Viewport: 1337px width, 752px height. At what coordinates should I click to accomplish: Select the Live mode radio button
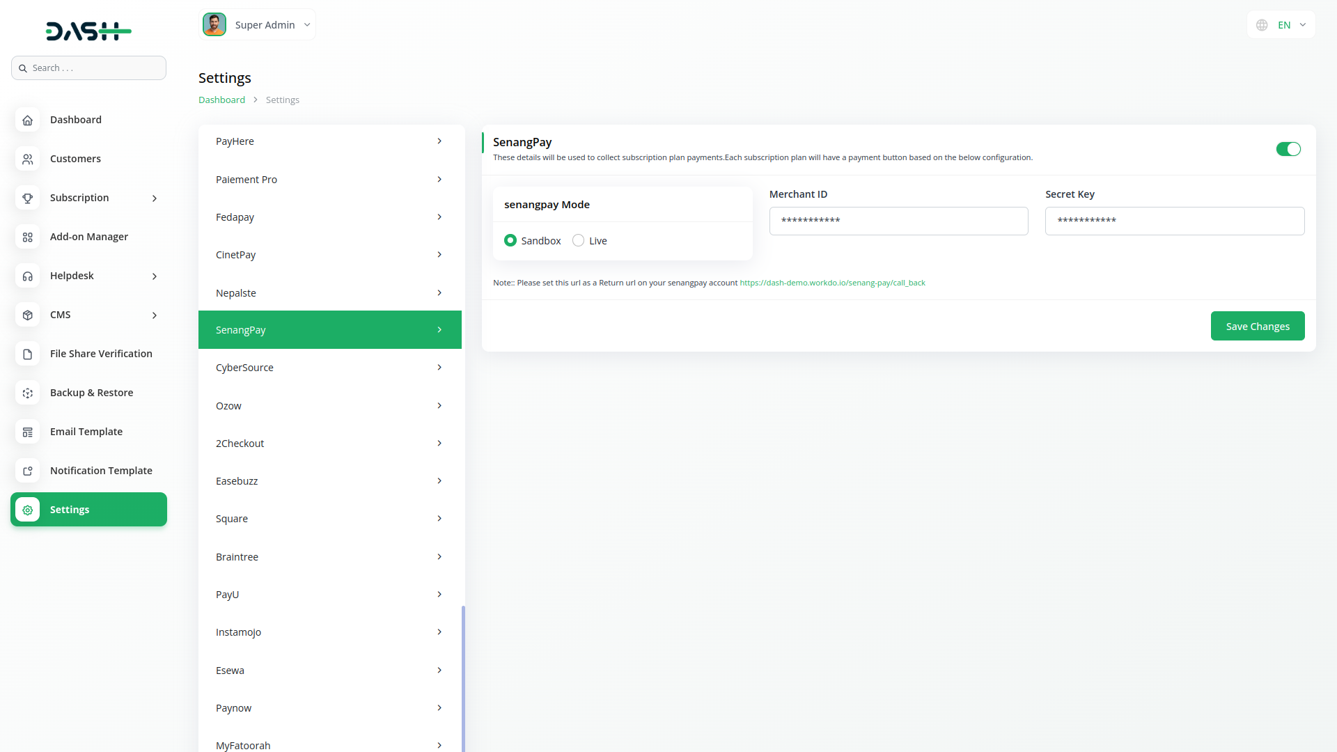click(x=578, y=240)
